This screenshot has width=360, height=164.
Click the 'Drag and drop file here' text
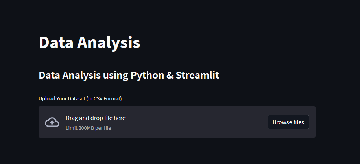96,118
